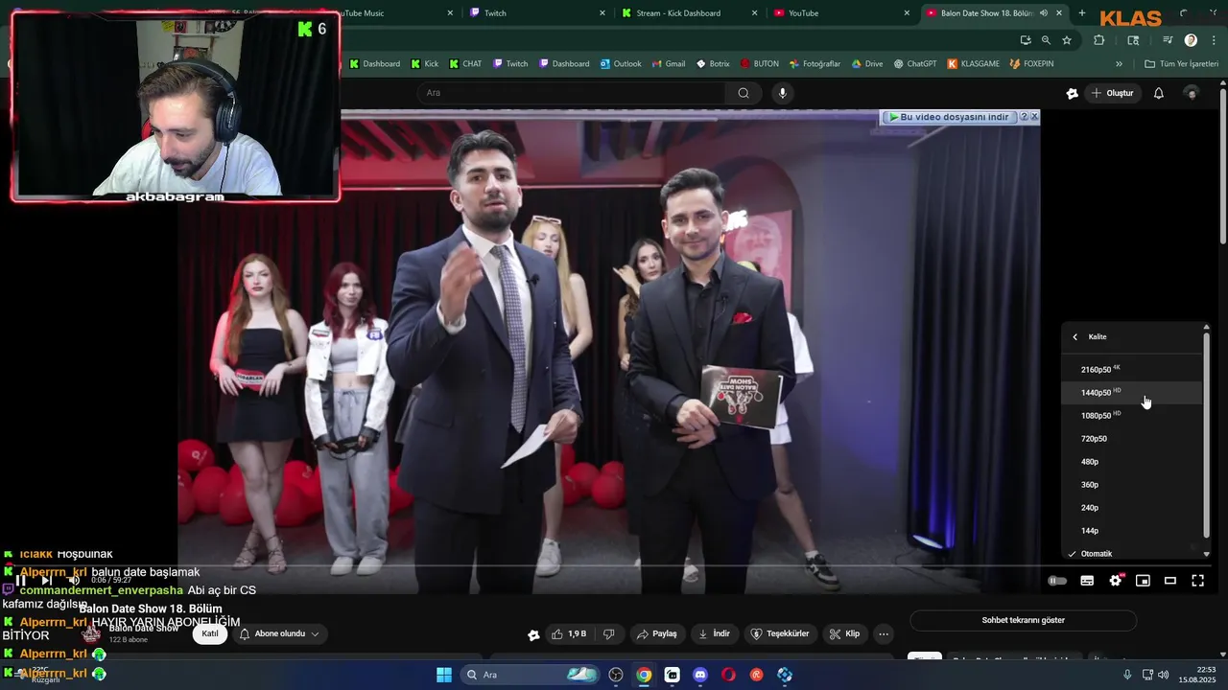Image resolution: width=1228 pixels, height=690 pixels.
Task: Enter full screen video mode
Action: (x=1197, y=580)
